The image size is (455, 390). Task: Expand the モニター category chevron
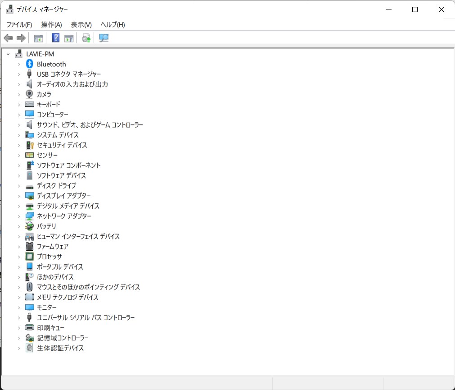click(x=19, y=307)
